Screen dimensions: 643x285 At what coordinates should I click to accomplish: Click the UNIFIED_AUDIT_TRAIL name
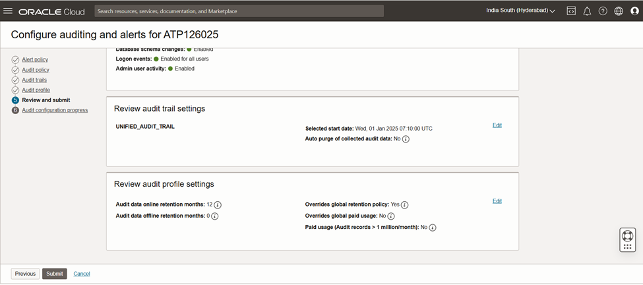point(145,127)
